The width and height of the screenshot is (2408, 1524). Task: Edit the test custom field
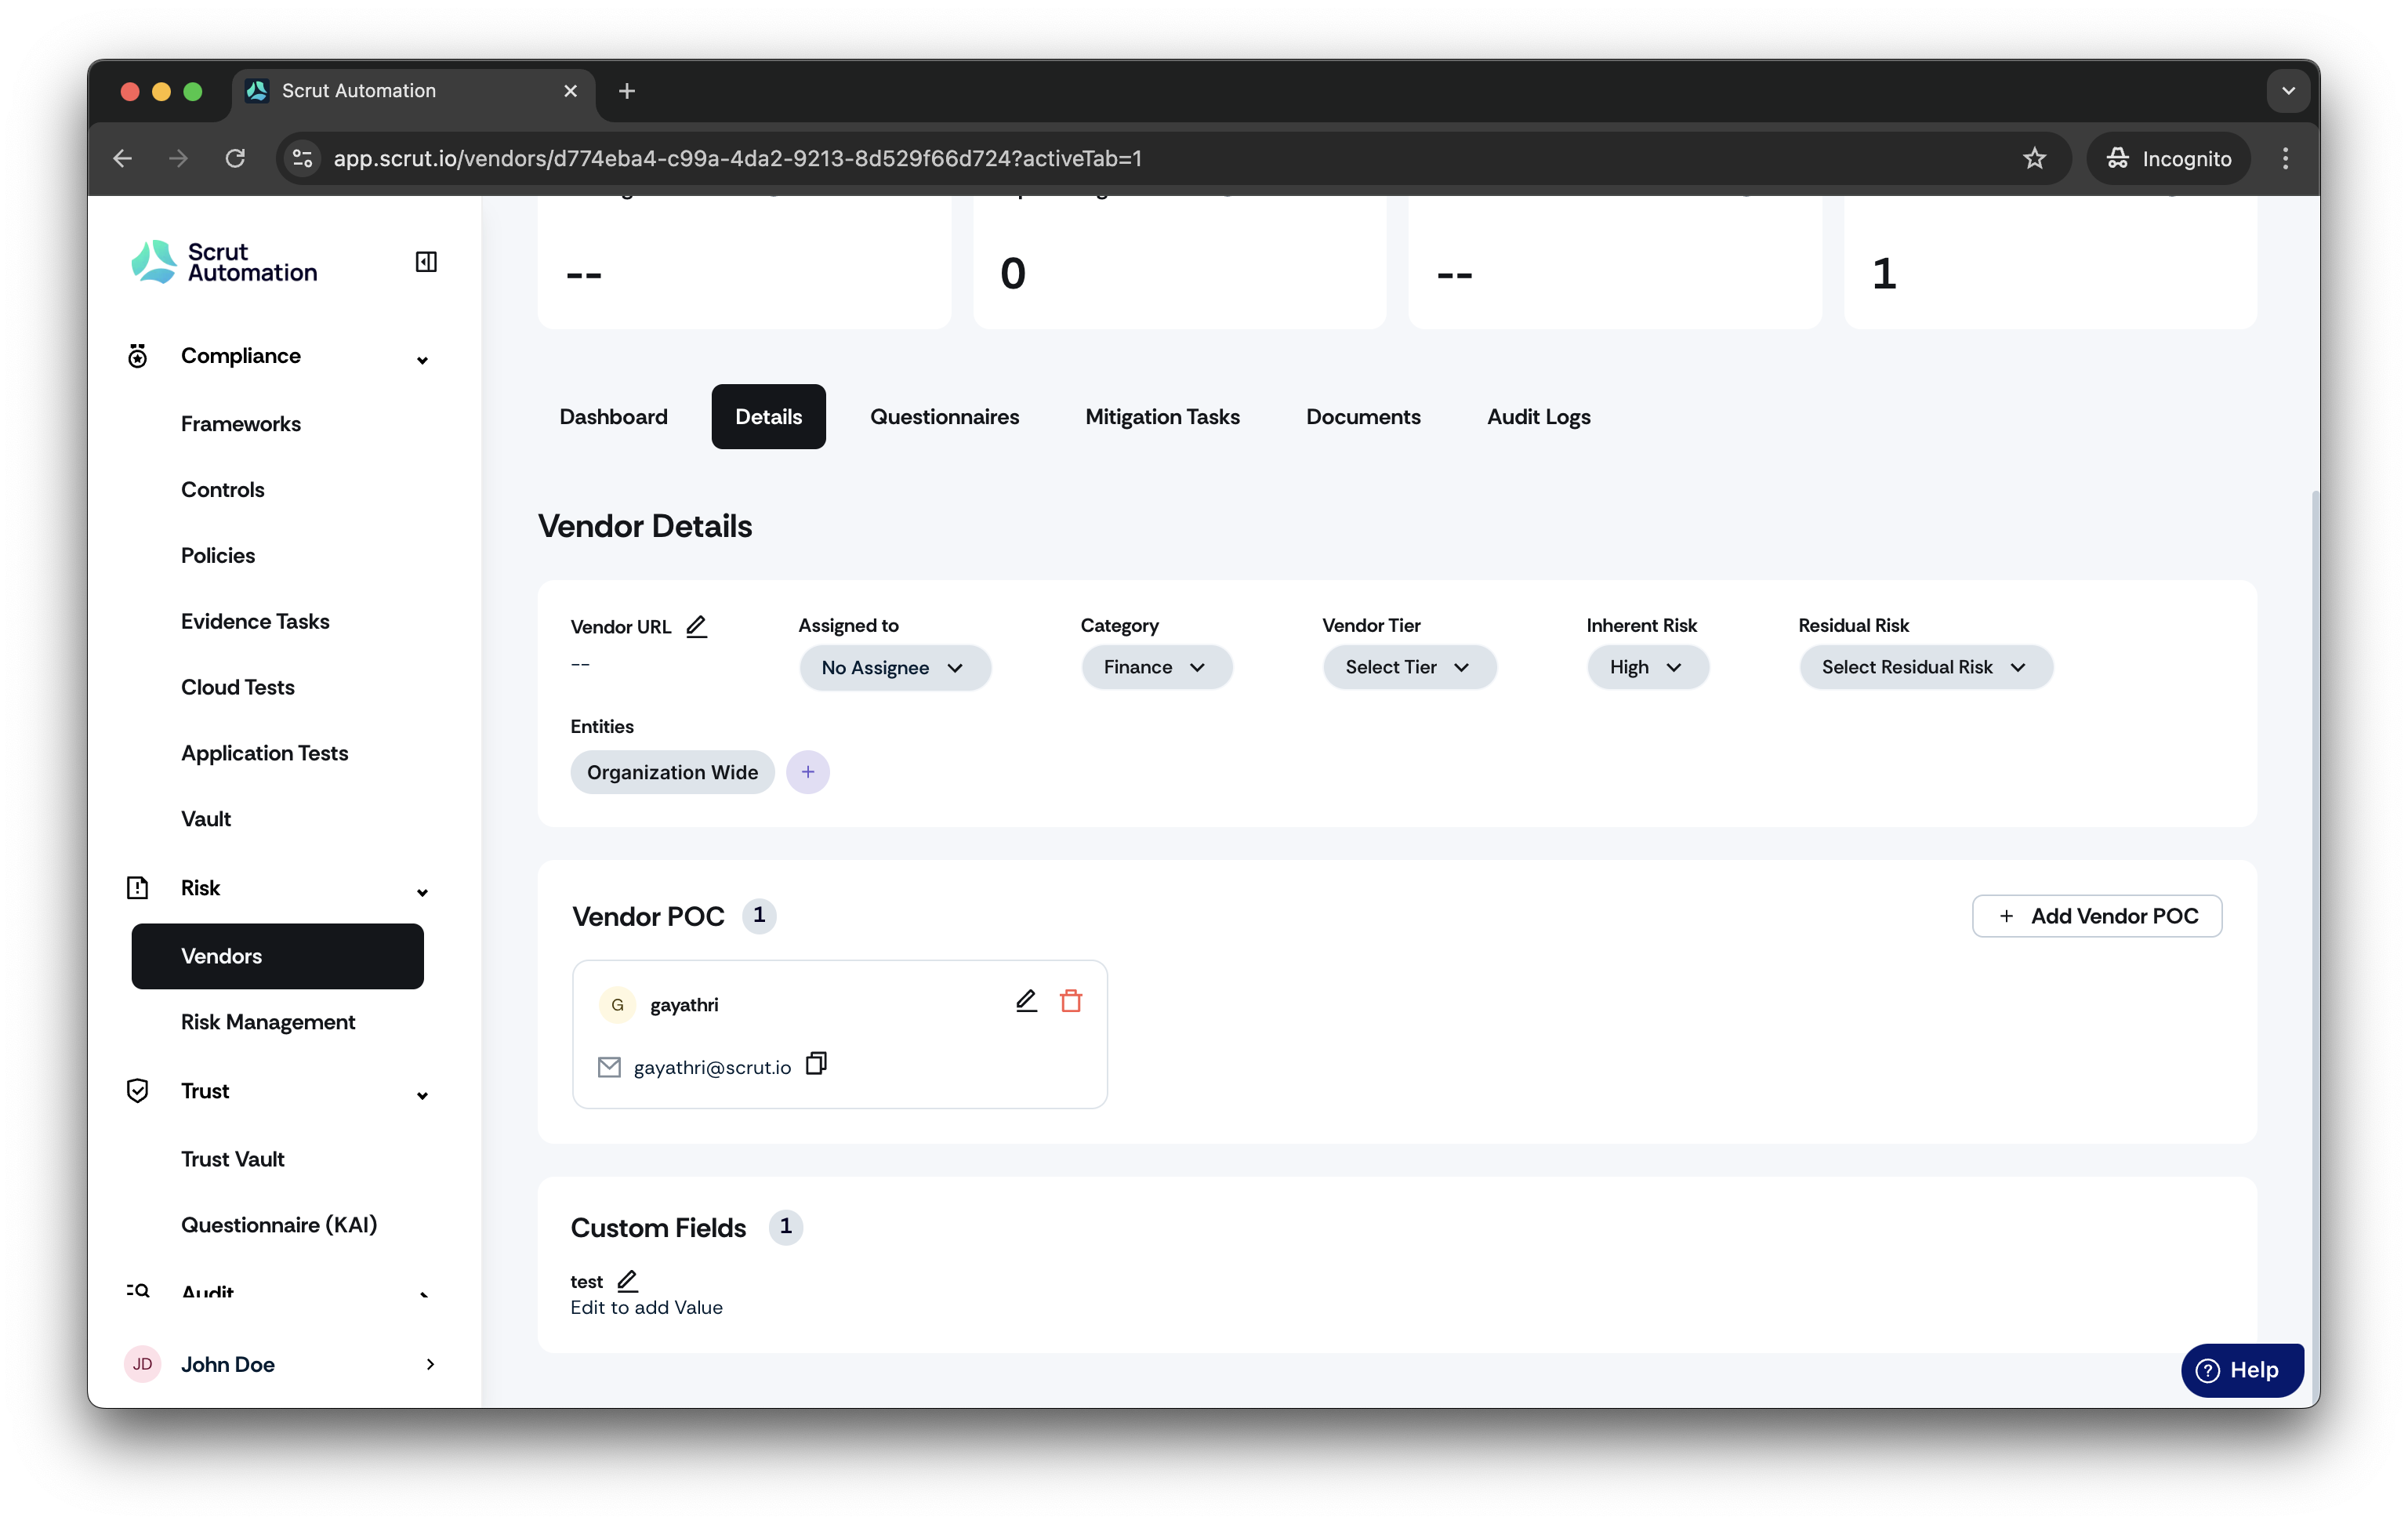(x=627, y=1280)
